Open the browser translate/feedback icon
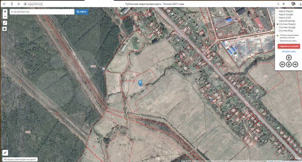Screen dimensions: 302x162 point(293,4)
